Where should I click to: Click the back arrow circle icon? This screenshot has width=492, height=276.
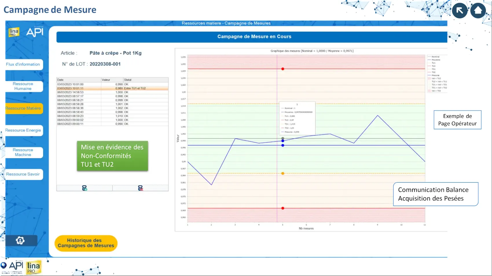460,11
